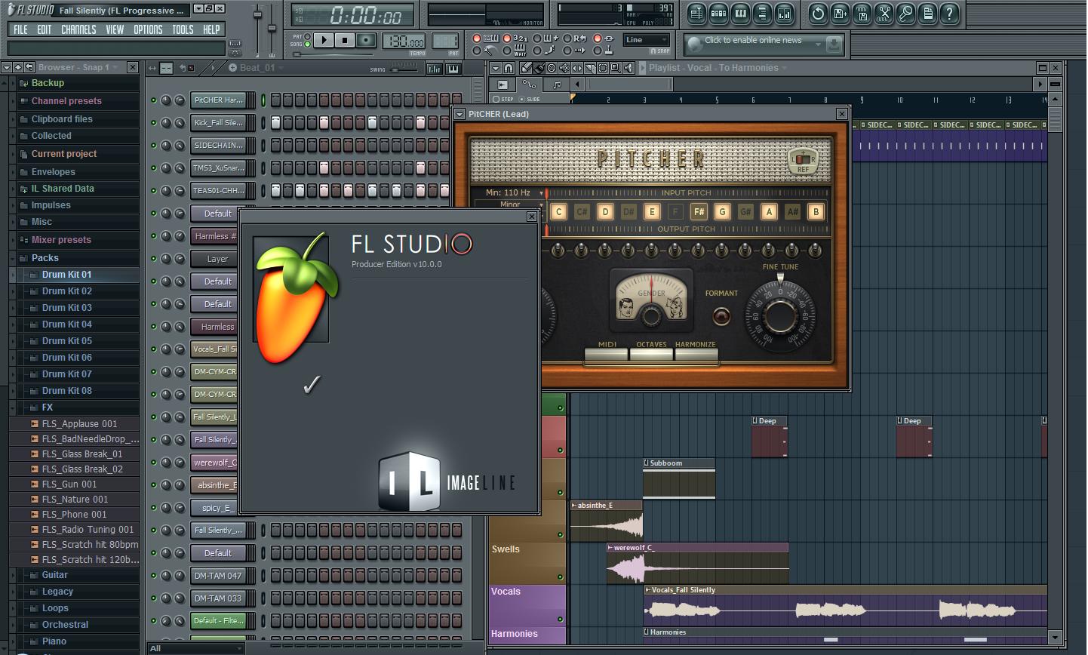Click the DM-TAM 047 channel button
This screenshot has height=655, width=1088.
[219, 576]
